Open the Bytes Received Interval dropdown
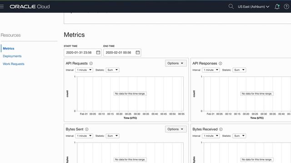The height and width of the screenshot is (163, 291). click(211, 136)
